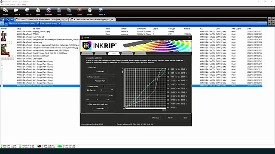Viewport: 275px width, 154px height.
Task: Click the left scroll arrow on the printer tab row
Action: [x=269, y=19]
